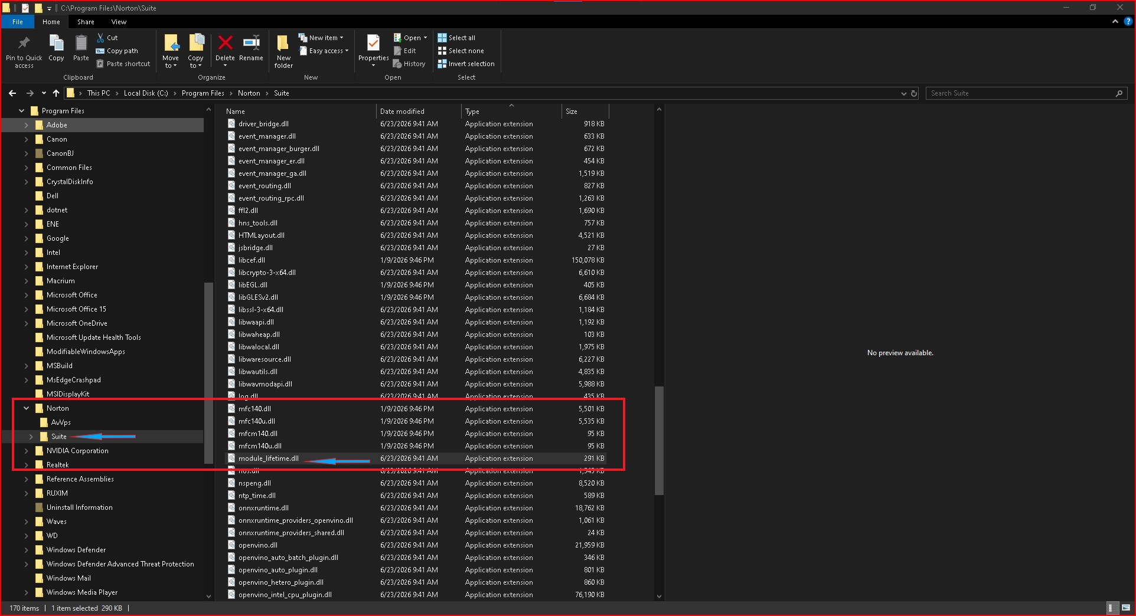
Task: Click the Back navigation arrow
Action: coord(12,93)
